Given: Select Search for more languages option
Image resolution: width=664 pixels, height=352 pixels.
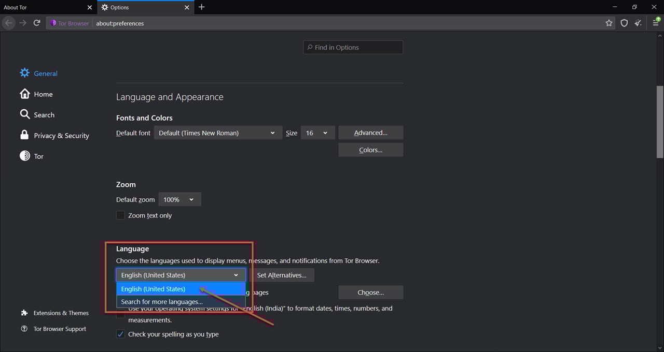Looking at the screenshot, I should point(162,302).
